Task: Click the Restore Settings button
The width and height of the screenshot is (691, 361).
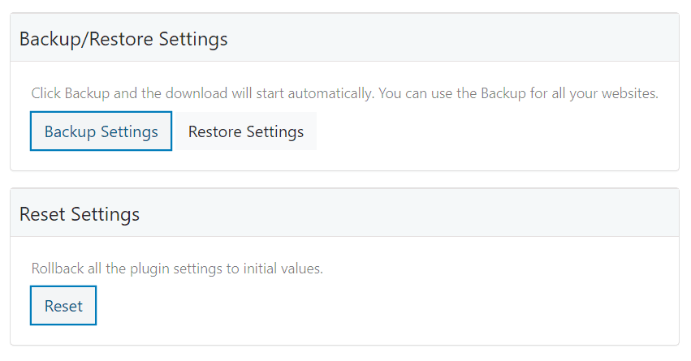Action: [x=246, y=131]
